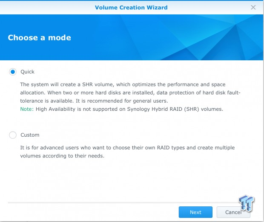The height and width of the screenshot is (222, 264).
Task: Click the 'tolerance is available' description line
Action: (94, 101)
